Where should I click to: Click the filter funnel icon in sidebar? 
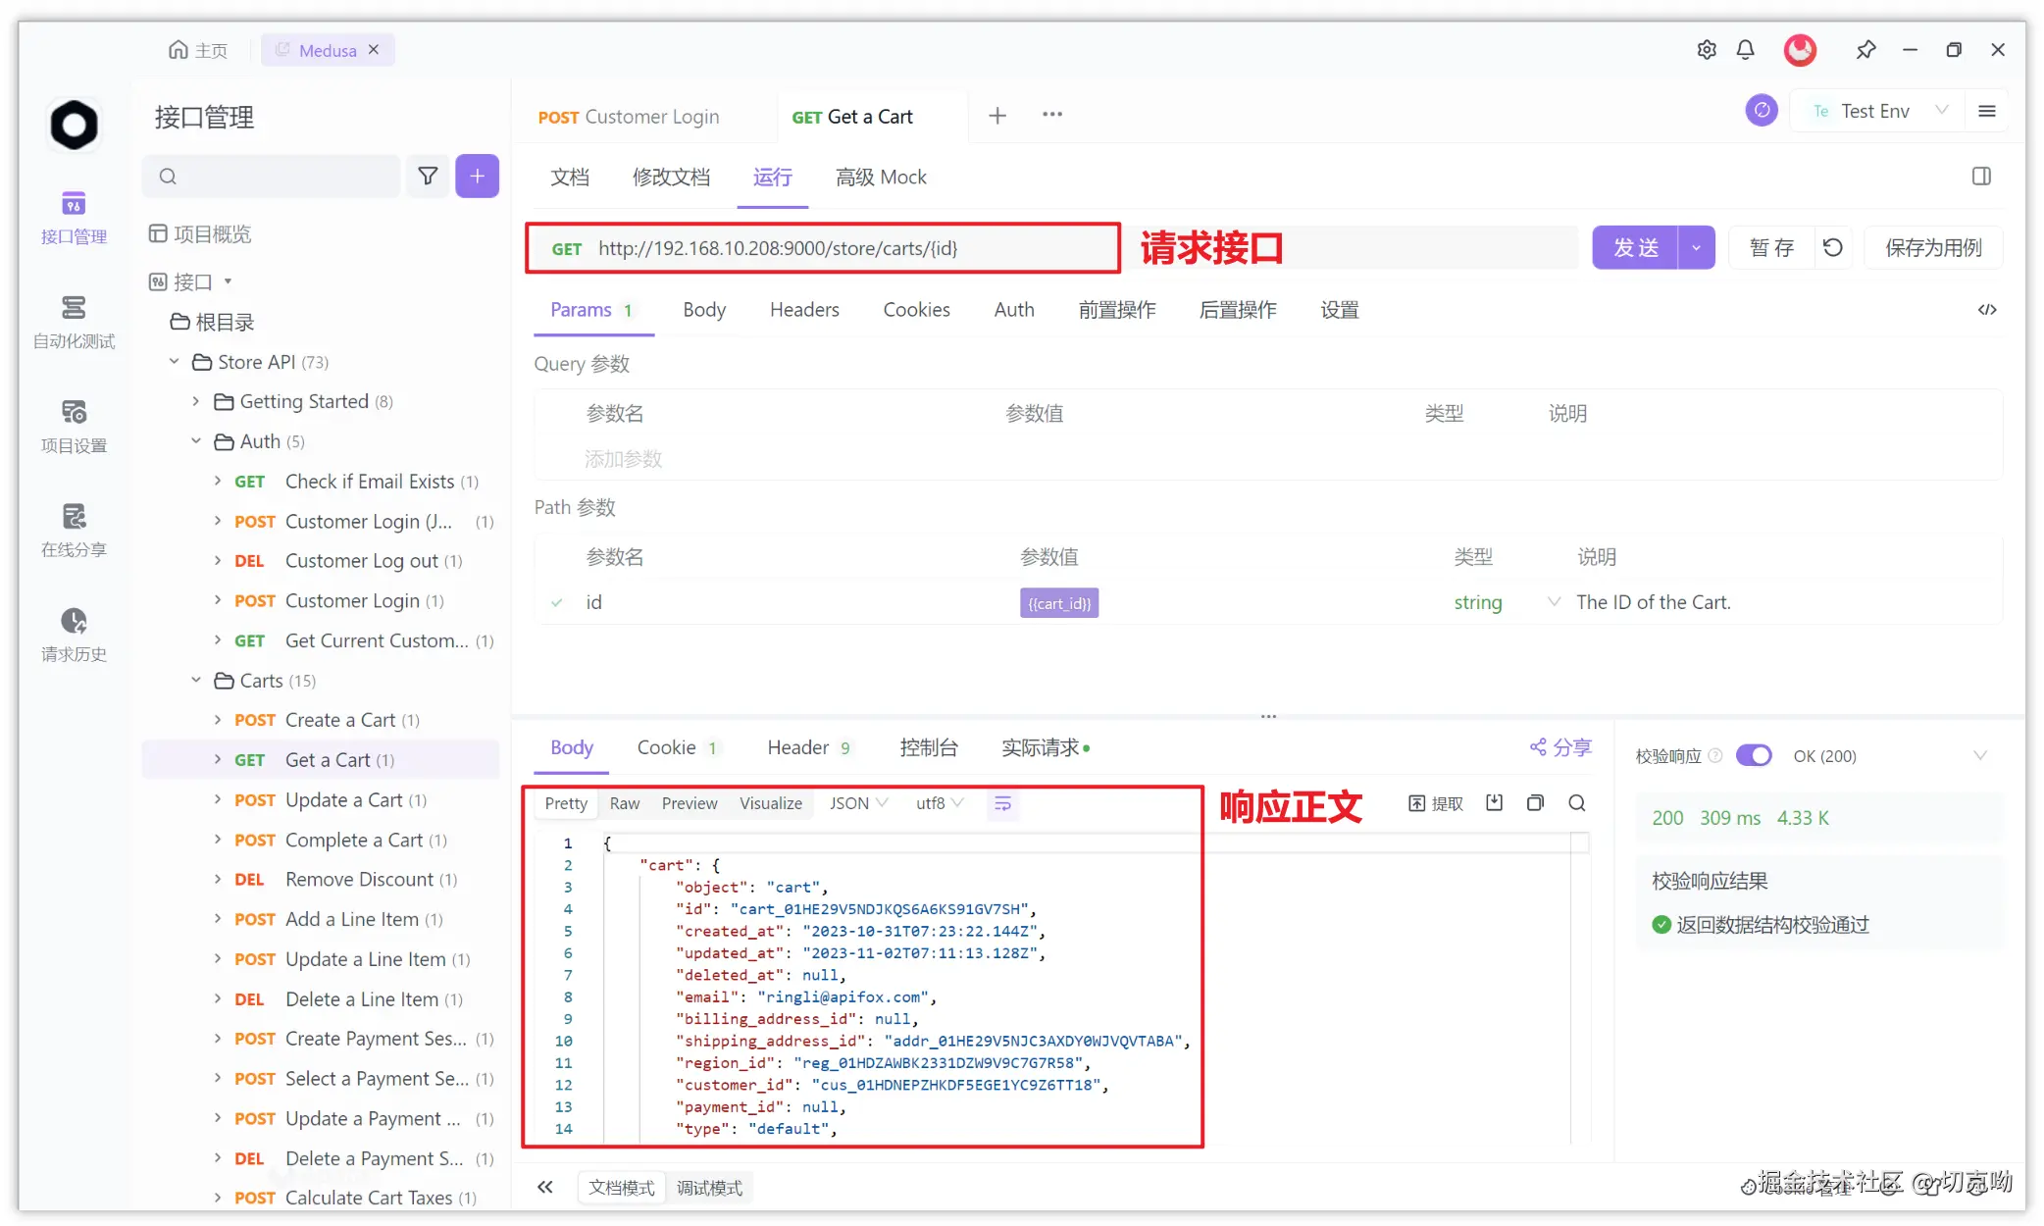point(428,176)
